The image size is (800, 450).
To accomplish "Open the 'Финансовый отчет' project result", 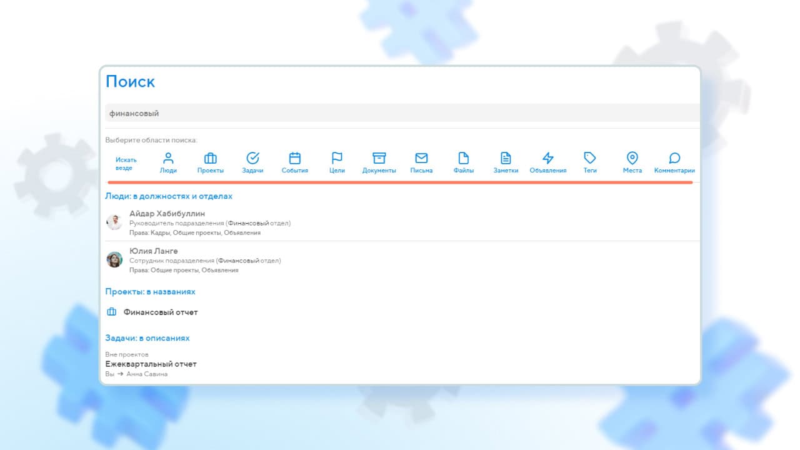I will coord(161,312).
